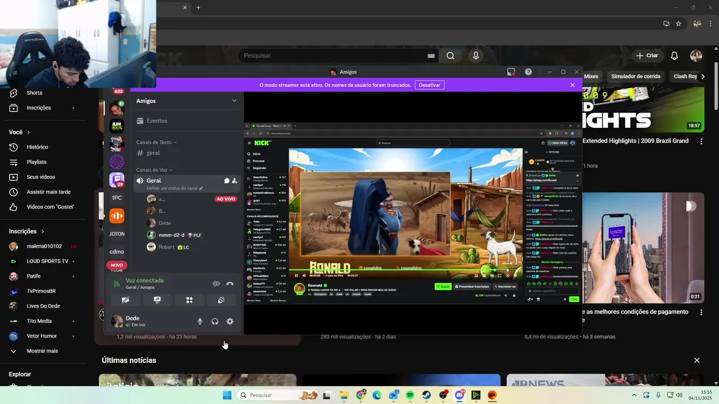Mute the microphone in Discord user panel
Screen dimensions: 719x404
pos(200,322)
